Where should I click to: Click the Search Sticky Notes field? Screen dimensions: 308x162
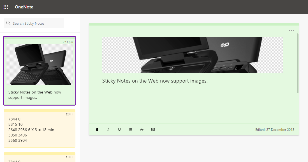click(x=34, y=23)
